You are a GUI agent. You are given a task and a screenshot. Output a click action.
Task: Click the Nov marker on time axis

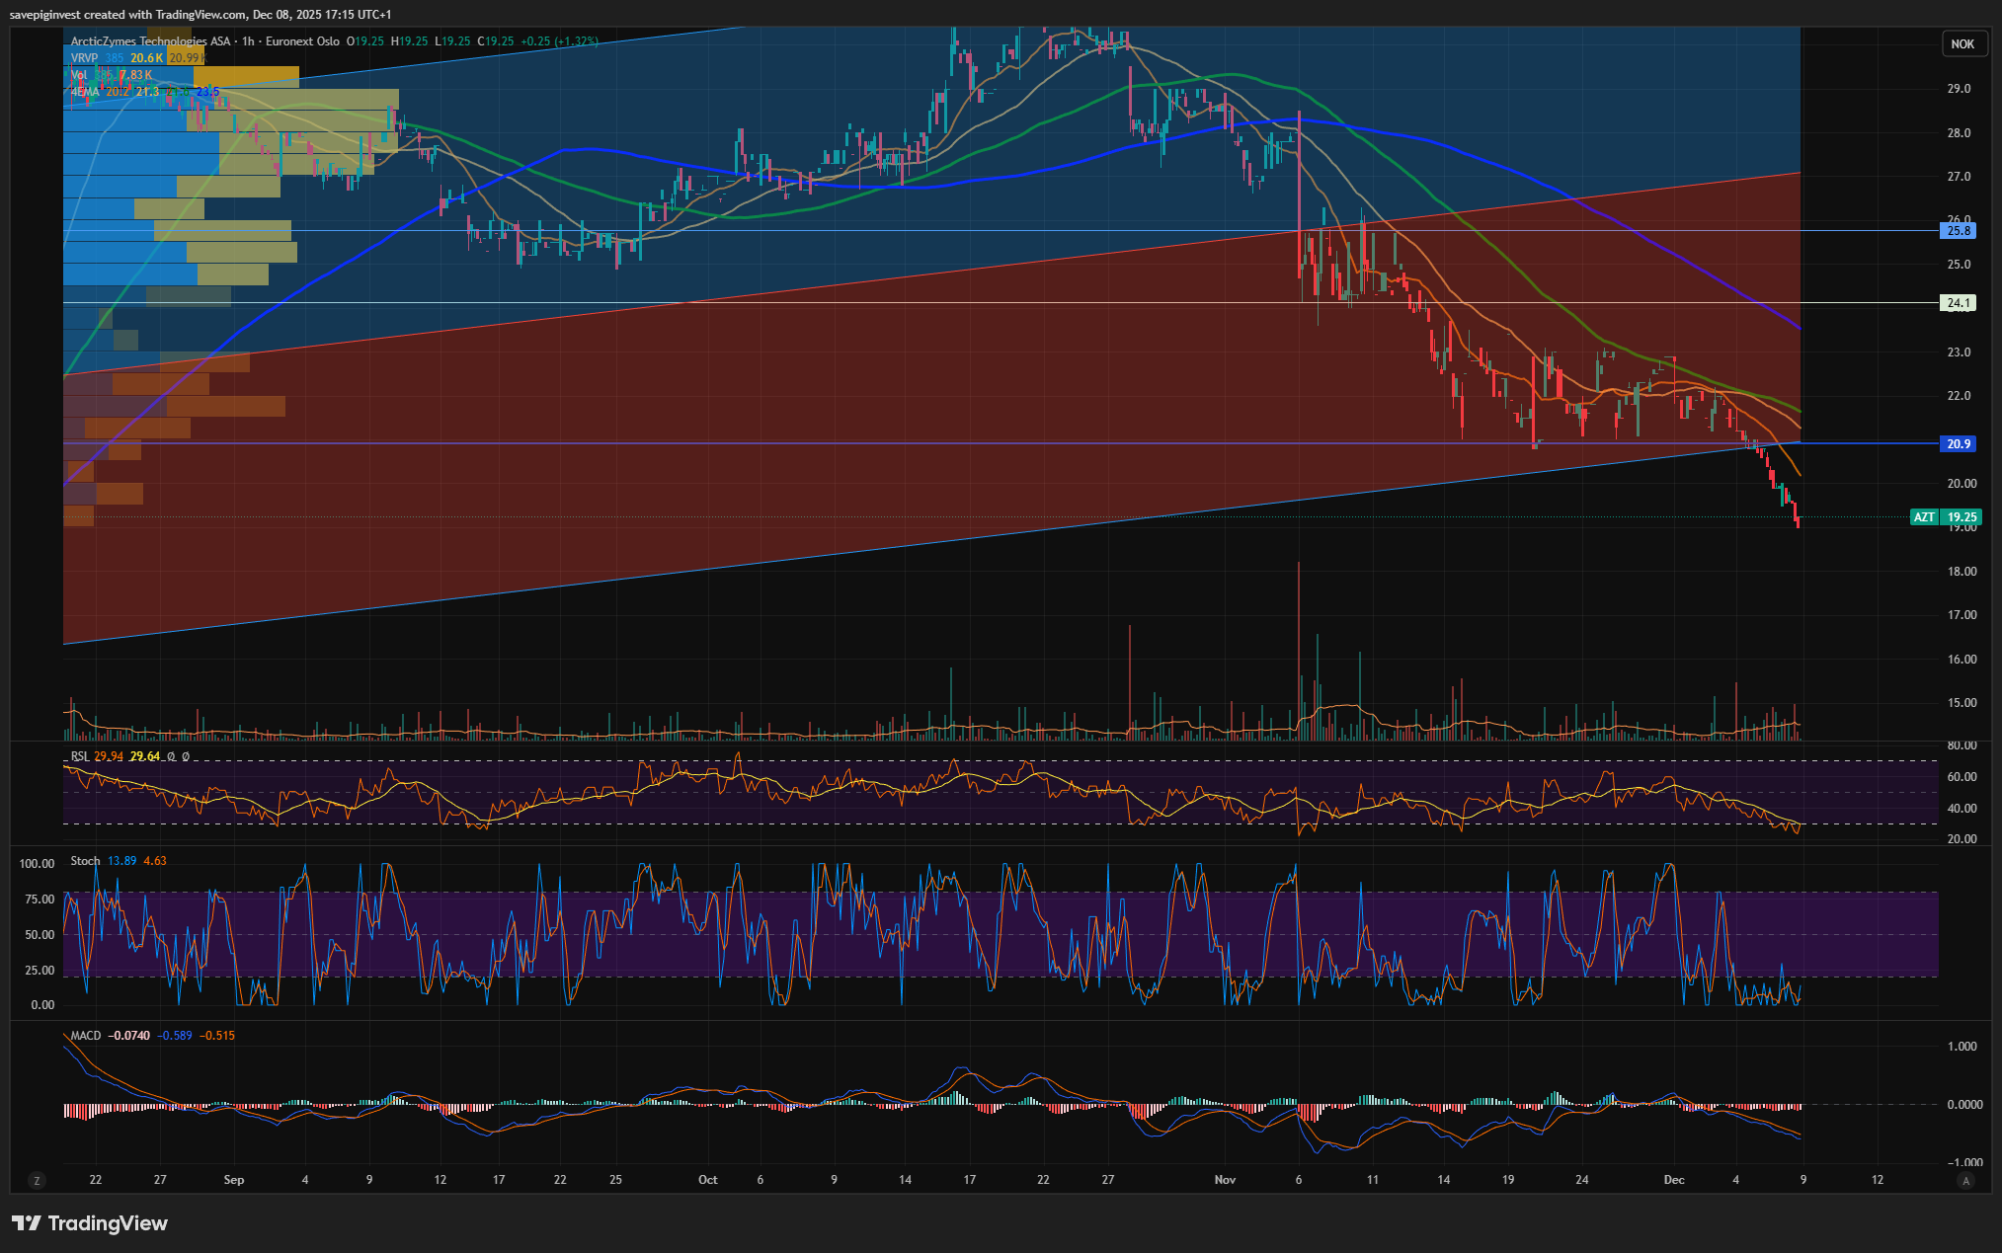(x=1225, y=1180)
